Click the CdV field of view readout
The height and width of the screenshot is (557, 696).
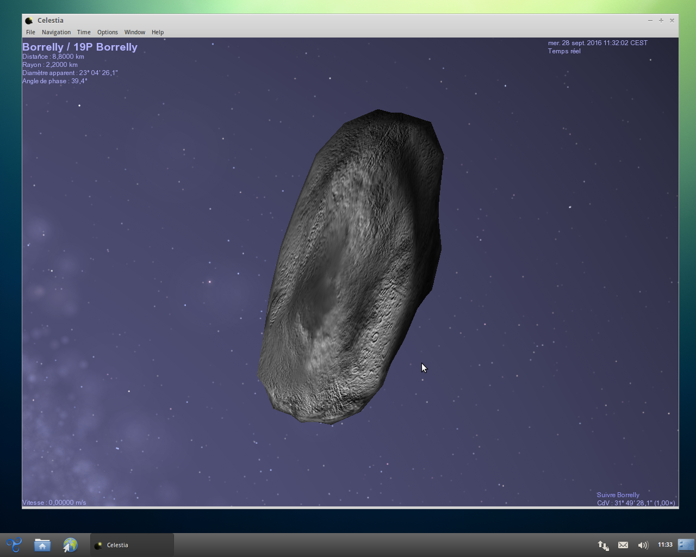pos(636,503)
